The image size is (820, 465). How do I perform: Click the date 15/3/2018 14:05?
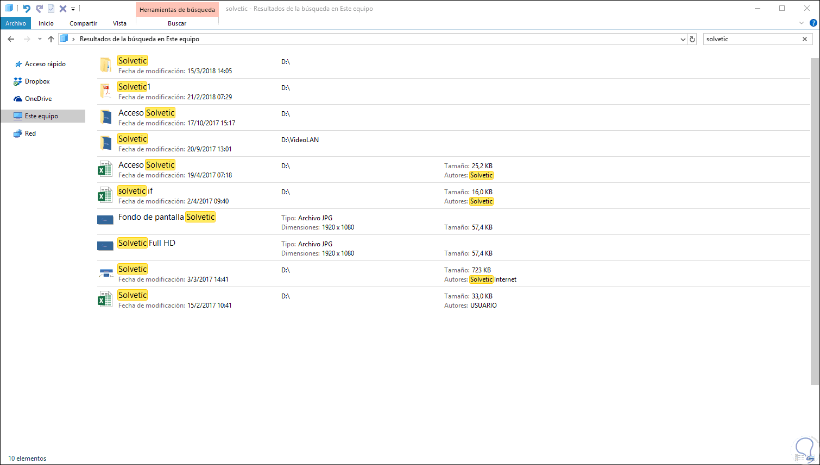tap(210, 71)
